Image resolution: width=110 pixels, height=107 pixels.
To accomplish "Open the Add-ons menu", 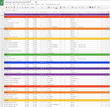I will (37, 4).
